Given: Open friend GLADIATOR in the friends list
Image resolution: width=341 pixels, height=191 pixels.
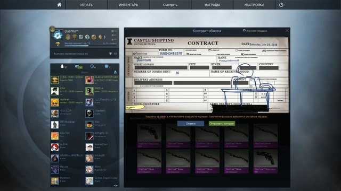Looking at the screenshot, I should click(102, 80).
